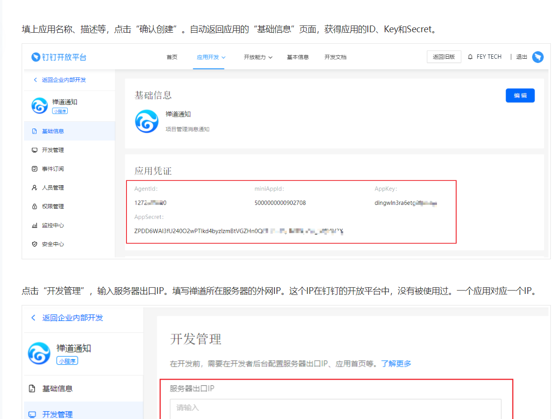Viewport: 560px width, 419px height.
Task: Click the 开发管理 monitor icon in upper sidebar
Action: coord(35,150)
